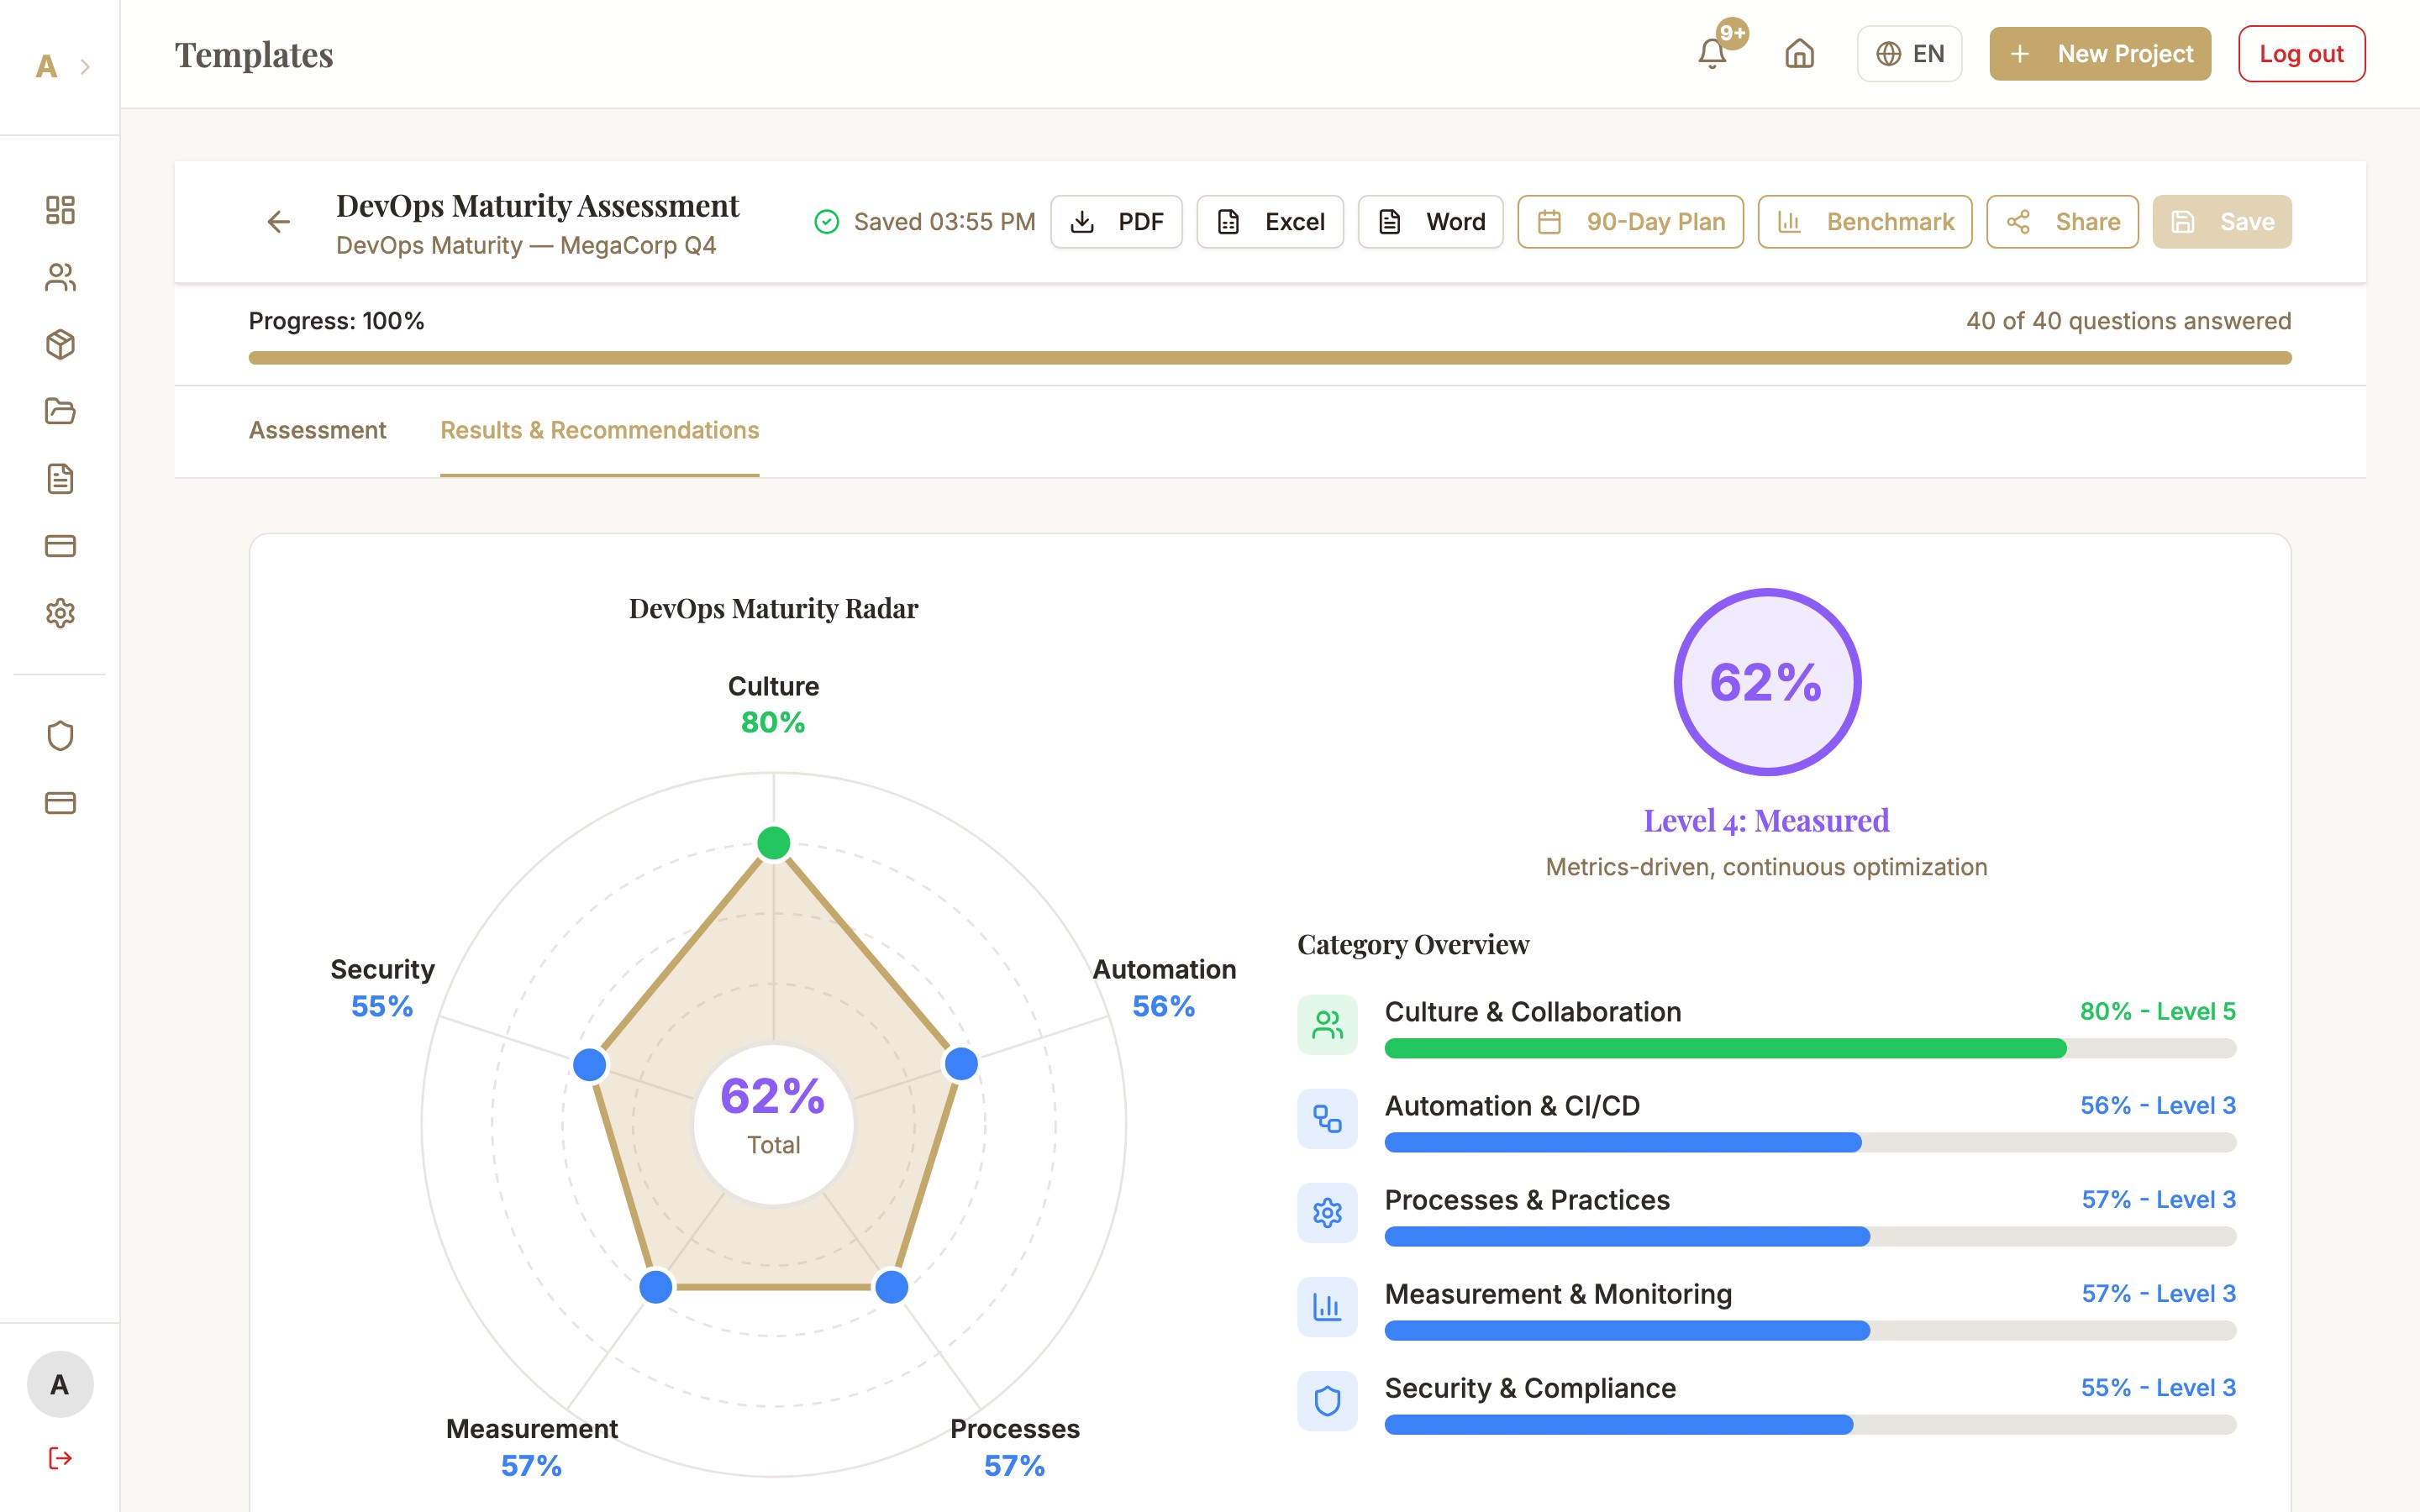Click the Automation radar data point
The width and height of the screenshot is (2420, 1512).
tap(961, 1064)
